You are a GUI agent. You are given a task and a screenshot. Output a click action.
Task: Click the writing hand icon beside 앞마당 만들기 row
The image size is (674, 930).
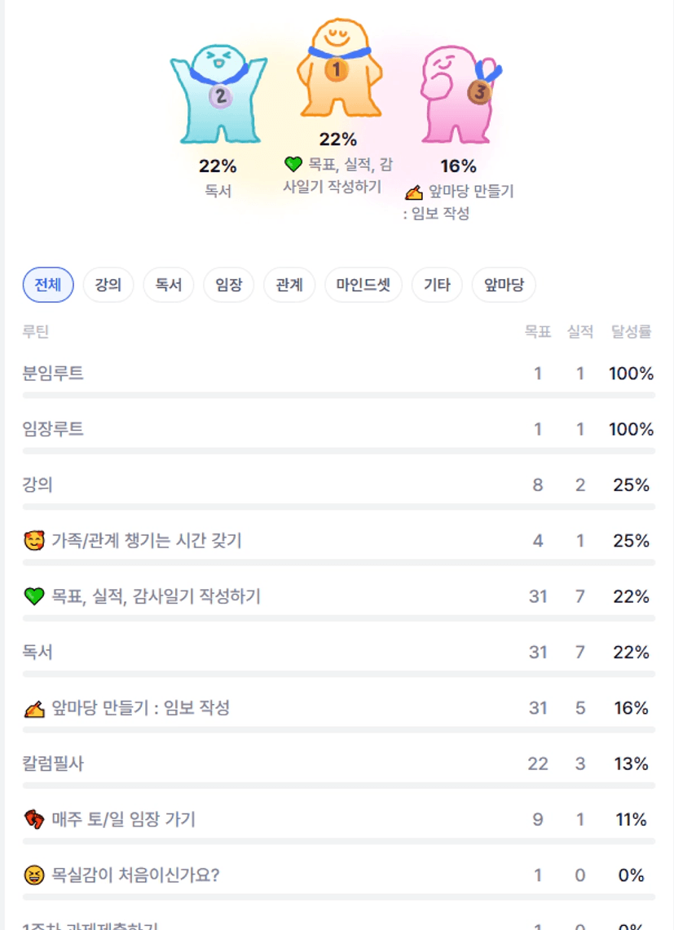33,709
